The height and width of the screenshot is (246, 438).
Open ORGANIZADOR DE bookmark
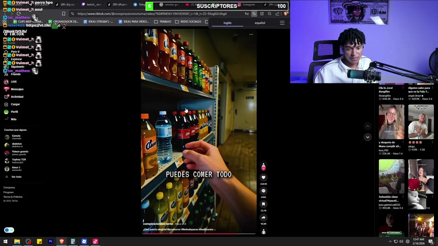click(x=63, y=22)
